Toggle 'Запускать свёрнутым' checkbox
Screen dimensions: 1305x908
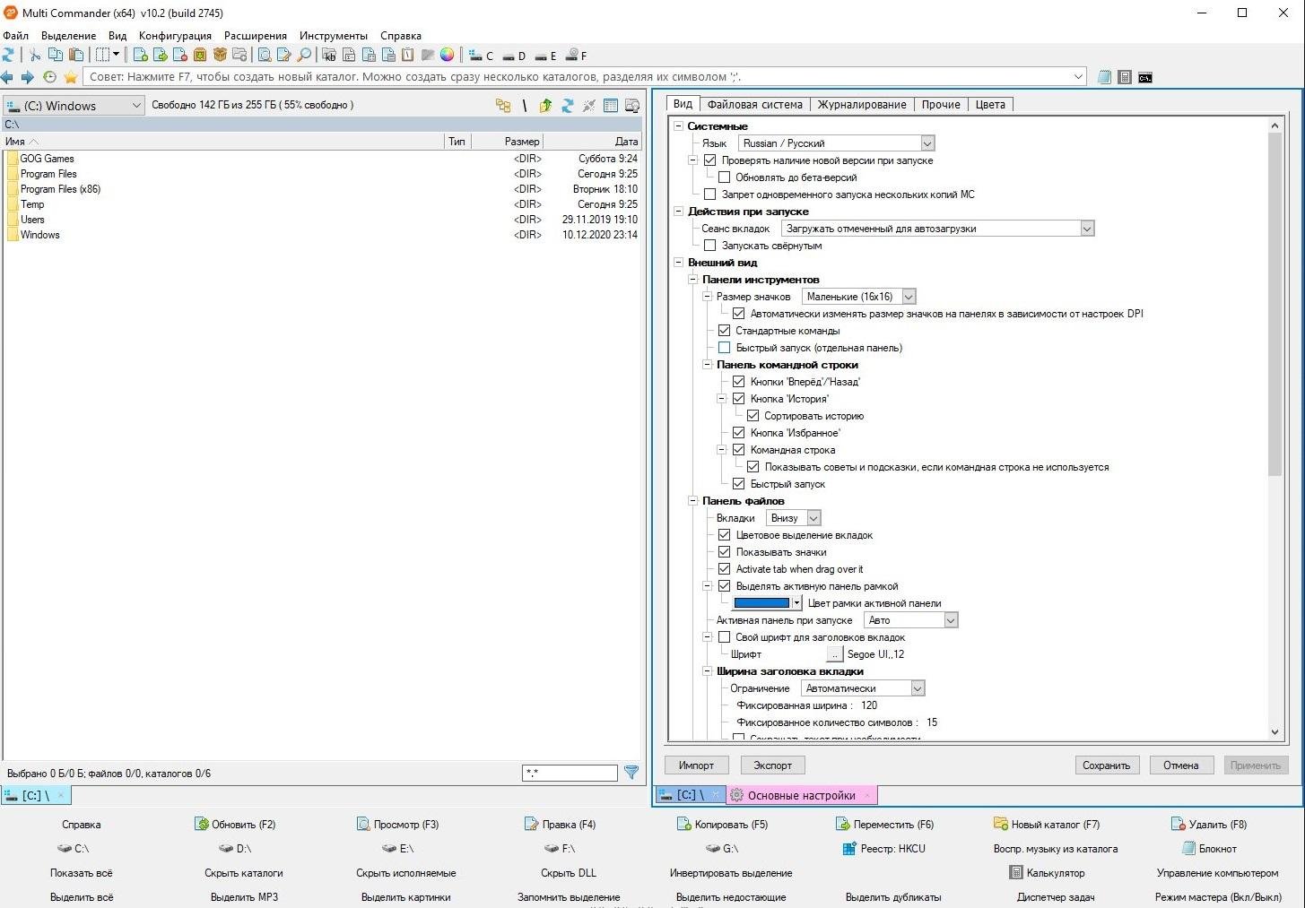[x=710, y=246]
